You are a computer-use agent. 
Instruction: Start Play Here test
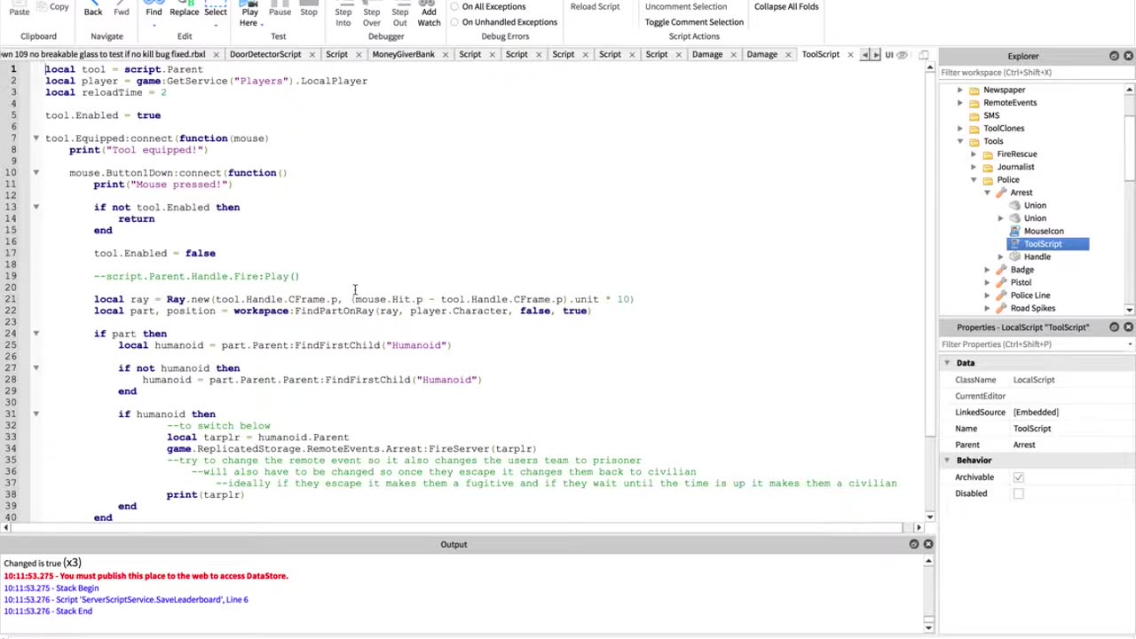(x=249, y=12)
